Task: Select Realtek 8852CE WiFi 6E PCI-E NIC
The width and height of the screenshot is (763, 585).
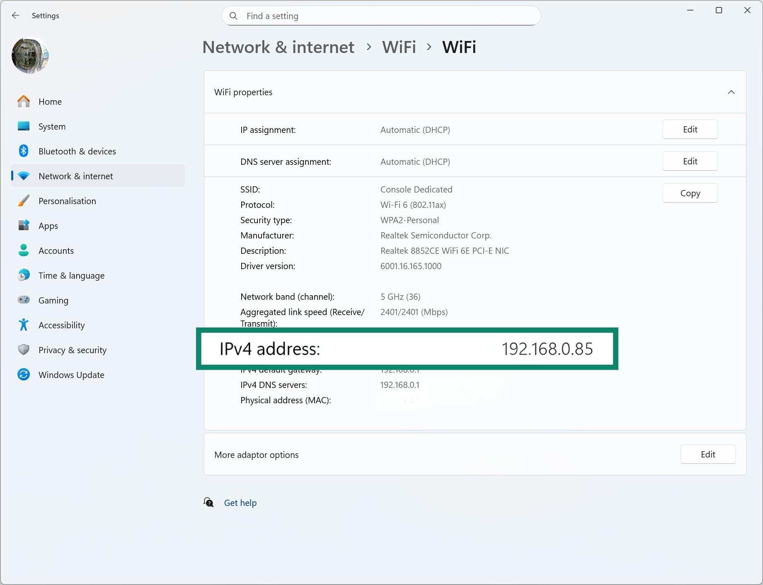Action: (445, 250)
